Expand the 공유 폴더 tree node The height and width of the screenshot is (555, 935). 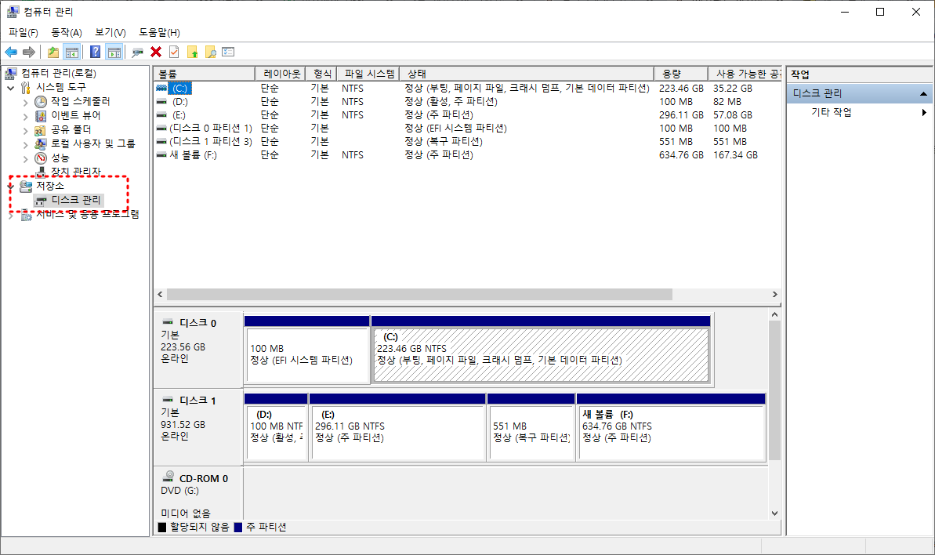[x=25, y=131]
